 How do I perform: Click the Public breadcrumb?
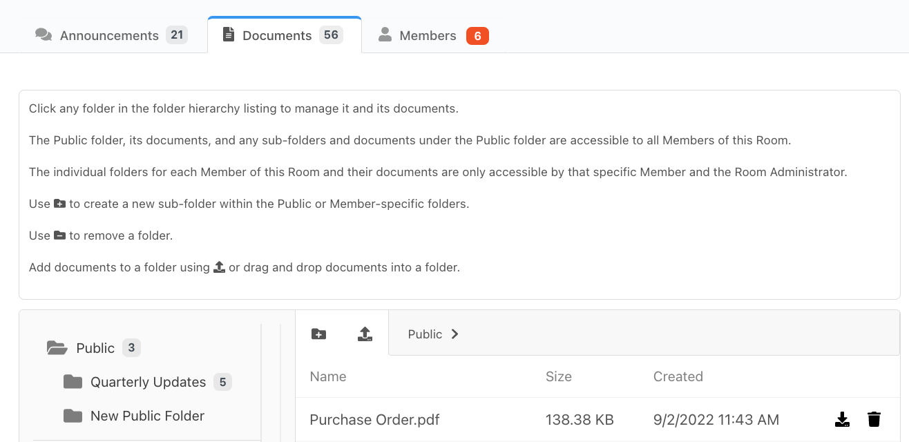point(425,334)
